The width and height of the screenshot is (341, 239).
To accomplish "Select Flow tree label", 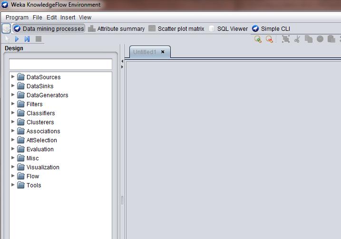I will pos(33,176).
